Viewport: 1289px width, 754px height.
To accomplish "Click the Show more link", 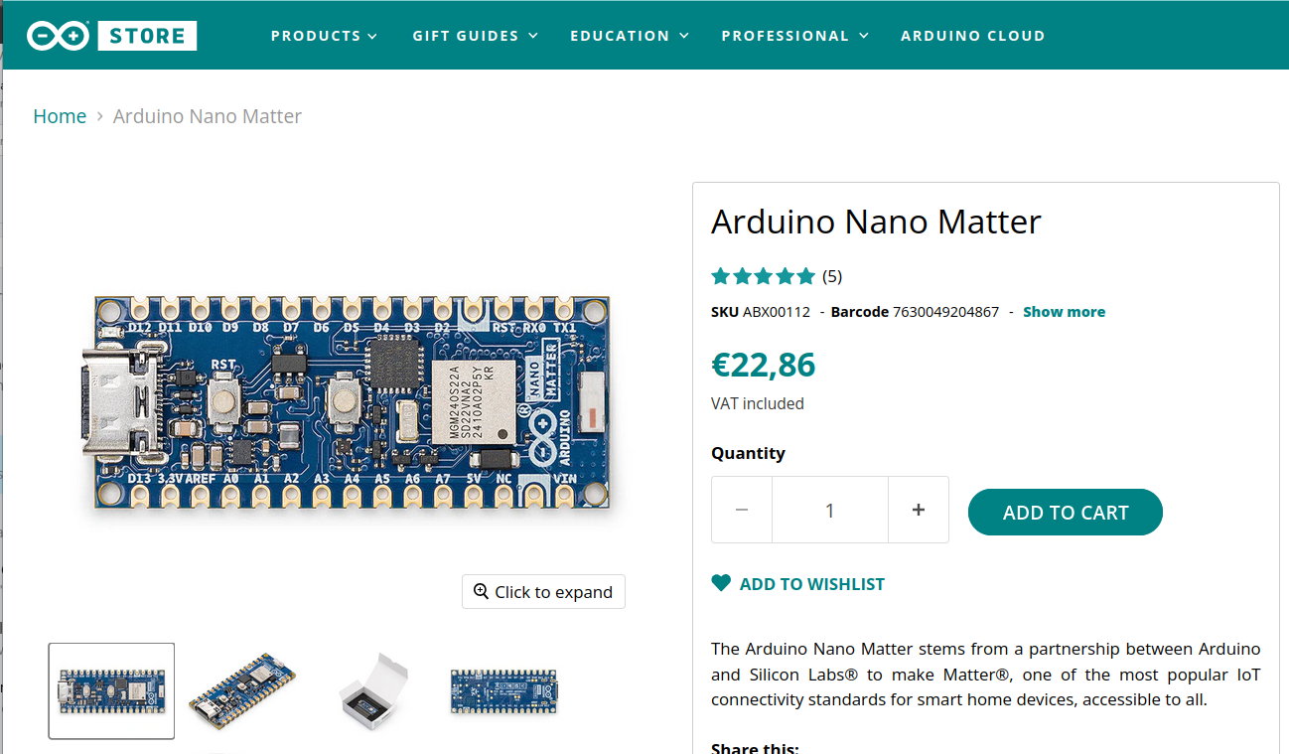I will [1064, 312].
